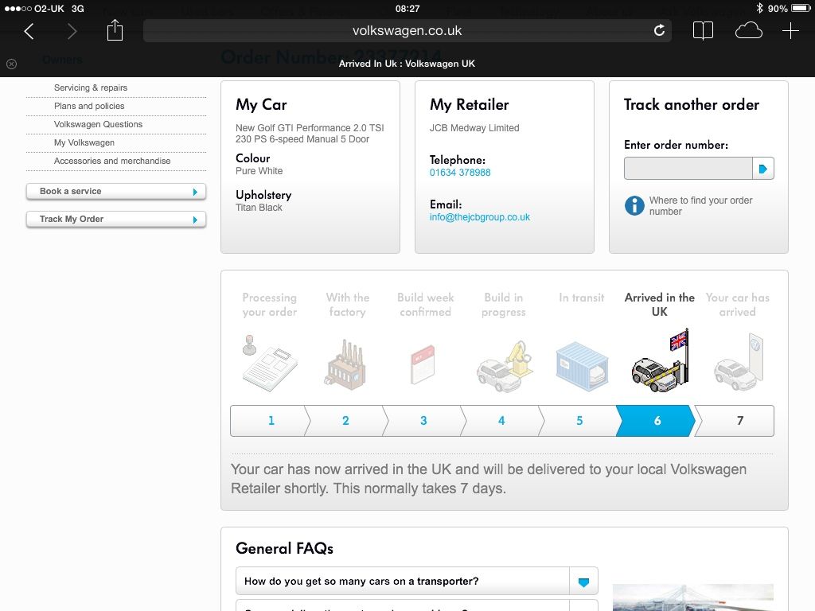
Task: Select step 1 in progress tracker
Action: pyautogui.click(x=271, y=421)
